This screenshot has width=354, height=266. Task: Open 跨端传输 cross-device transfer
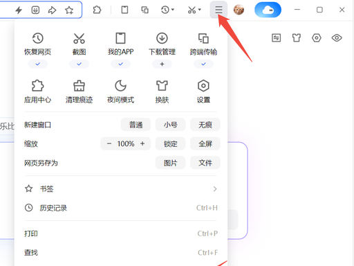203,44
